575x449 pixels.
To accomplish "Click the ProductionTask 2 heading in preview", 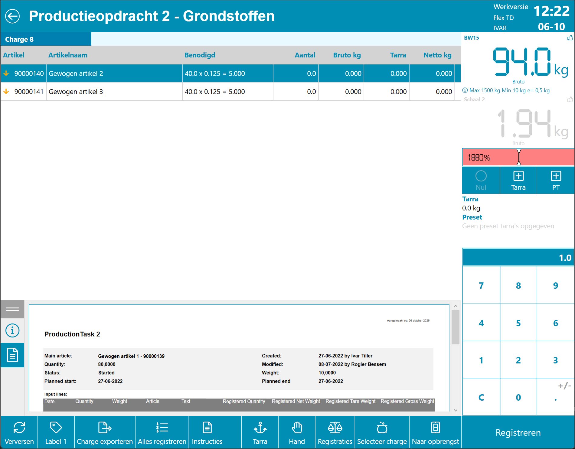I will (x=72, y=334).
